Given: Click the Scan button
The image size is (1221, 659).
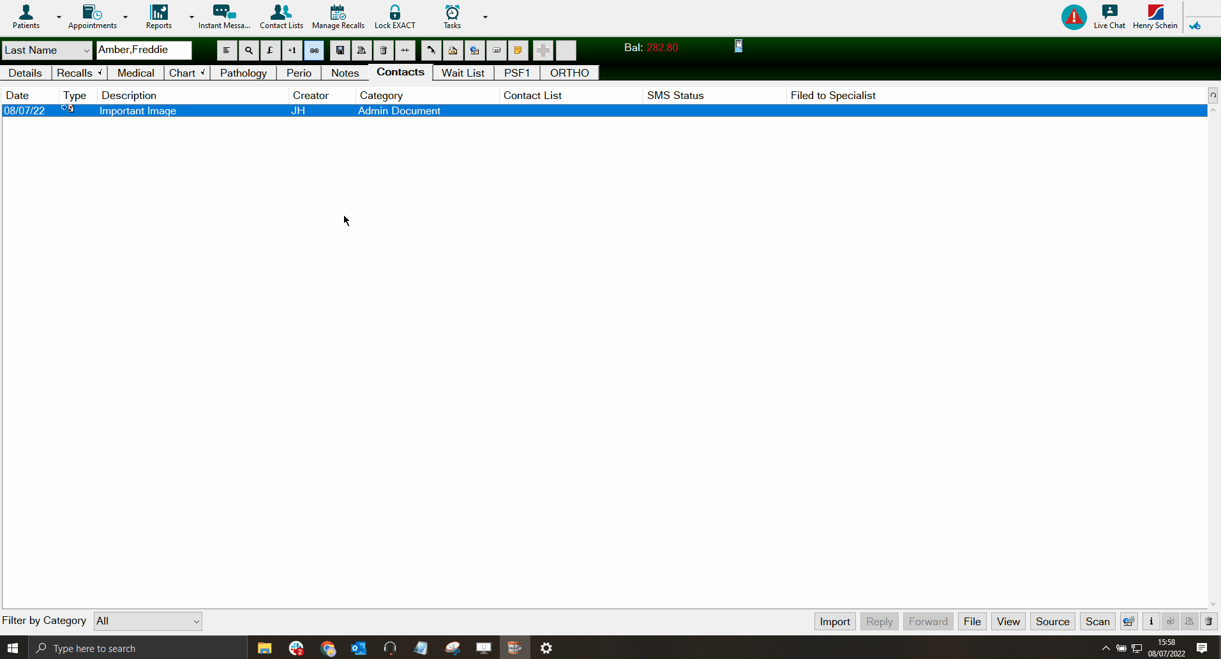Looking at the screenshot, I should (x=1098, y=621).
